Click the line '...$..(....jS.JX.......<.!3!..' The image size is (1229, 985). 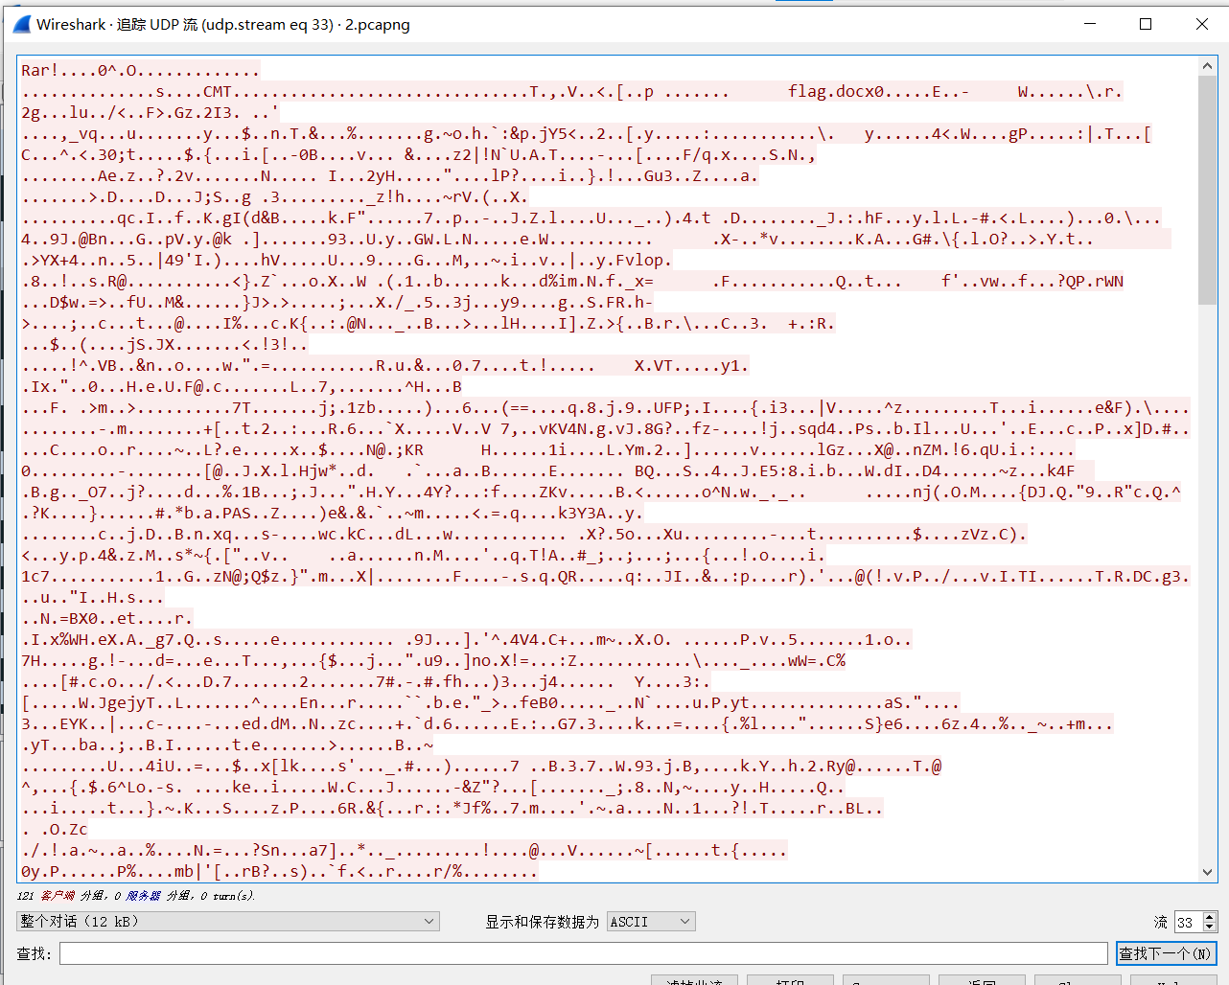[x=164, y=345]
